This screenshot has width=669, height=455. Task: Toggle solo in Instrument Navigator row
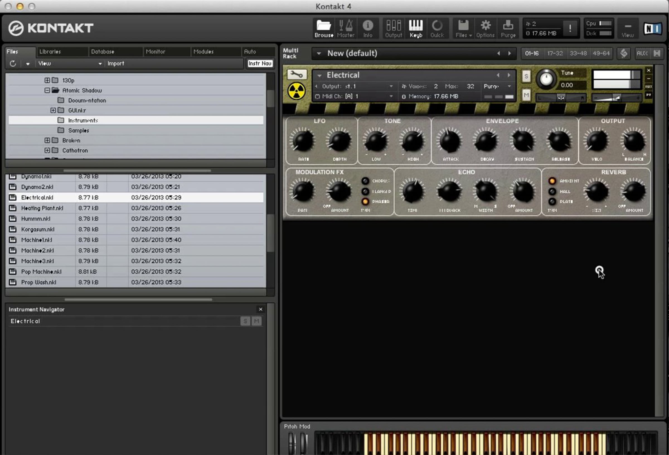click(x=245, y=321)
